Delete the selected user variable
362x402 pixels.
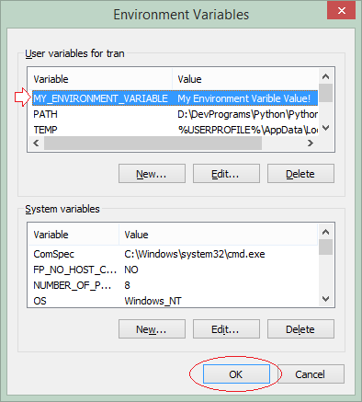tap(300, 174)
